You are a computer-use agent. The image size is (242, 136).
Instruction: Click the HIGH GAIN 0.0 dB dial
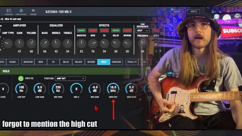[132, 89]
